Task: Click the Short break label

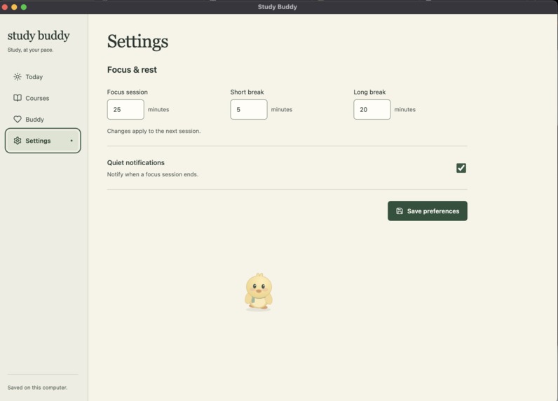Action: (x=247, y=92)
